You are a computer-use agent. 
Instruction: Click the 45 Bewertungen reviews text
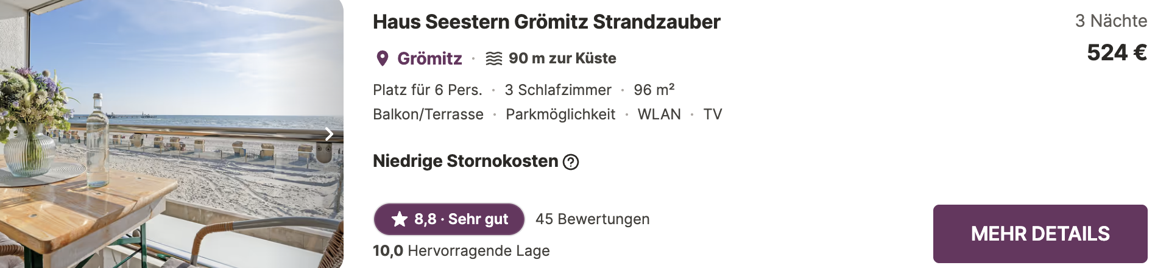point(592,219)
